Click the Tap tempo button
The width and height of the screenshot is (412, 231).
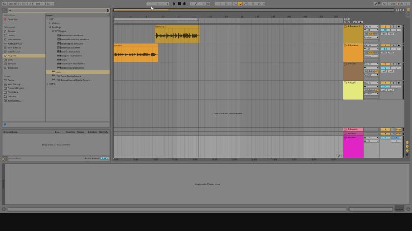pyautogui.click(x=5, y=4)
